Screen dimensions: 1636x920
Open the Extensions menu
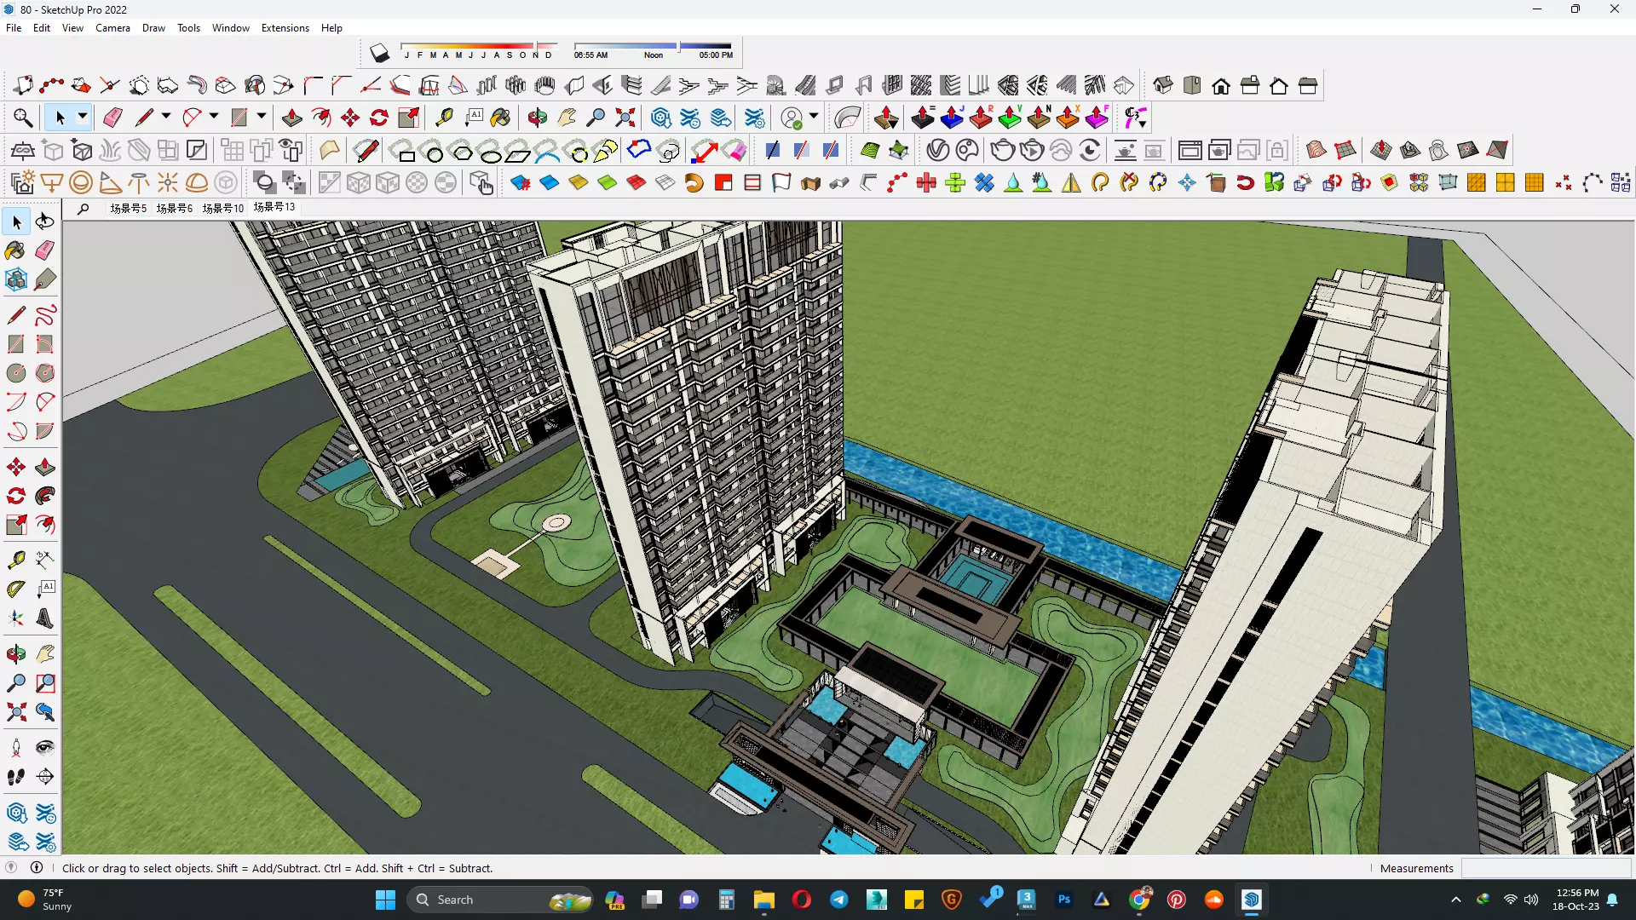(285, 28)
